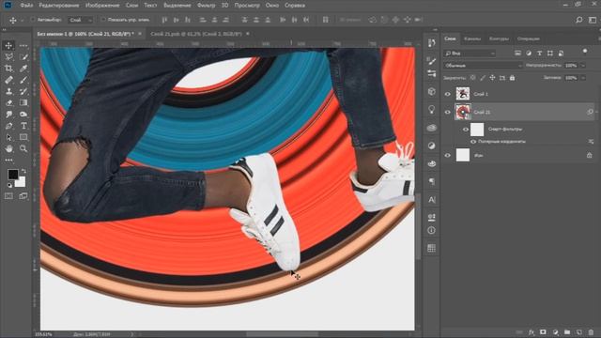Open the fill value dropdown arrow
The height and width of the screenshot is (338, 601).
click(583, 78)
